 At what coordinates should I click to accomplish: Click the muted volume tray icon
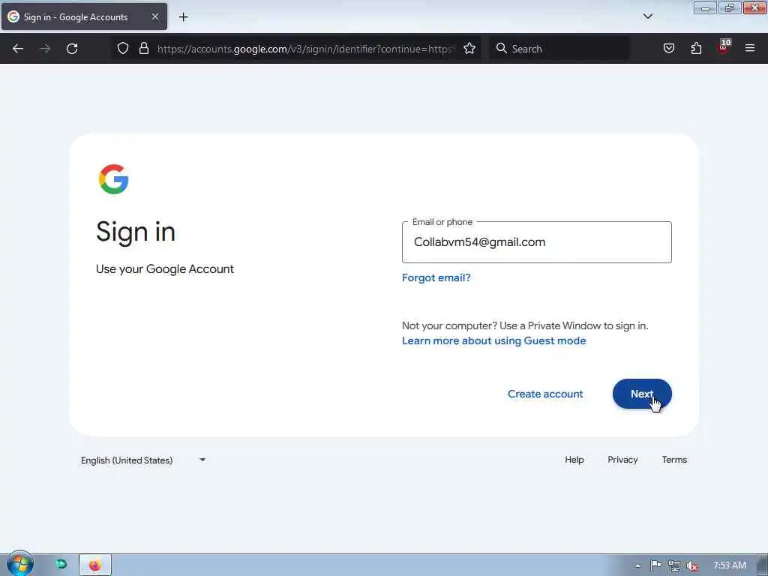(x=692, y=565)
